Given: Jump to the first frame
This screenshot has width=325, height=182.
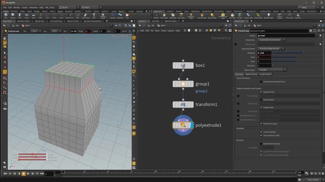Looking at the screenshot, I should [x=6, y=174].
